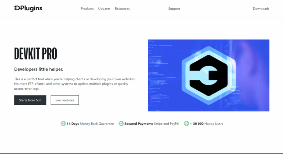Select the 14 Days Money Back Guarantee text
The height and width of the screenshot is (154, 283).
tap(90, 124)
